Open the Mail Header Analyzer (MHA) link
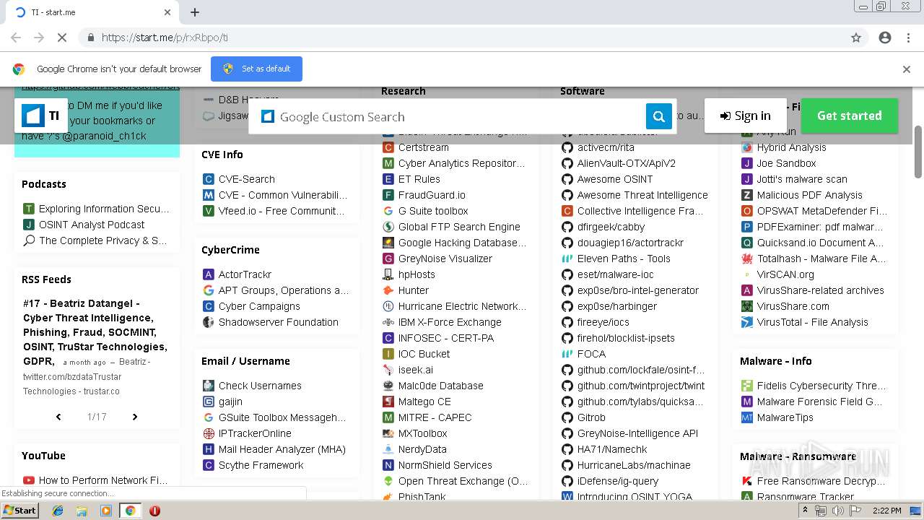Viewport: 924px width, 520px height. coord(282,449)
